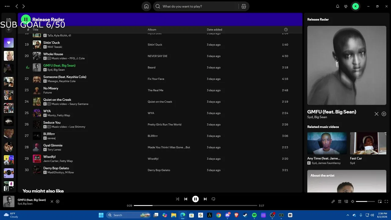The width and height of the screenshot is (391, 220).
Task: Open the taskbar weather widget
Action: point(10,215)
